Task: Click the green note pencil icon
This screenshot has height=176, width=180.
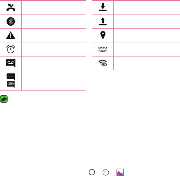Action: (x=4, y=99)
